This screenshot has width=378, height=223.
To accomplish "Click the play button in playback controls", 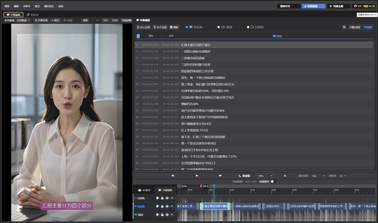I will 197,176.
